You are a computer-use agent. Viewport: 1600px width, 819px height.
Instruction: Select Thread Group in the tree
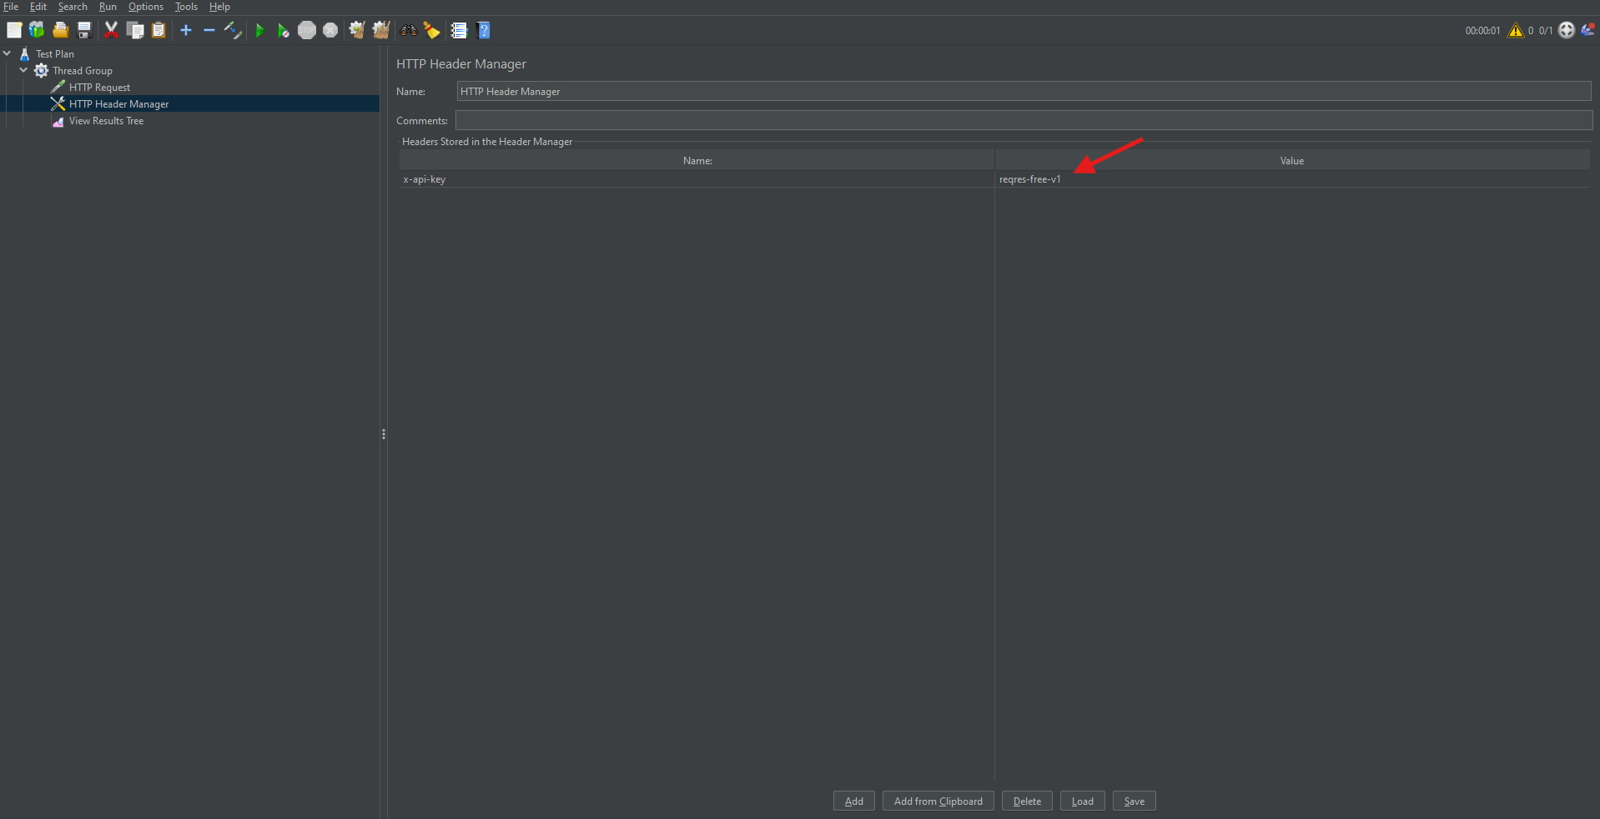pos(82,70)
